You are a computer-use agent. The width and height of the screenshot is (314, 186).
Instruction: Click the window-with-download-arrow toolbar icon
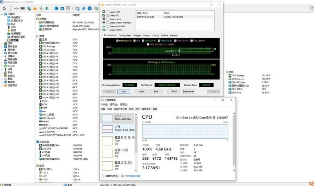tap(77, 8)
